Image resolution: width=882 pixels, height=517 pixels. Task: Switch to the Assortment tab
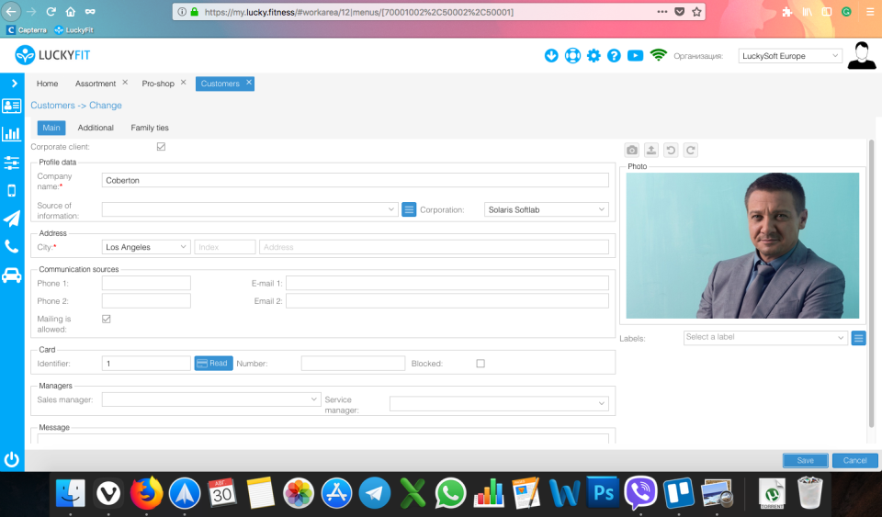(x=96, y=84)
